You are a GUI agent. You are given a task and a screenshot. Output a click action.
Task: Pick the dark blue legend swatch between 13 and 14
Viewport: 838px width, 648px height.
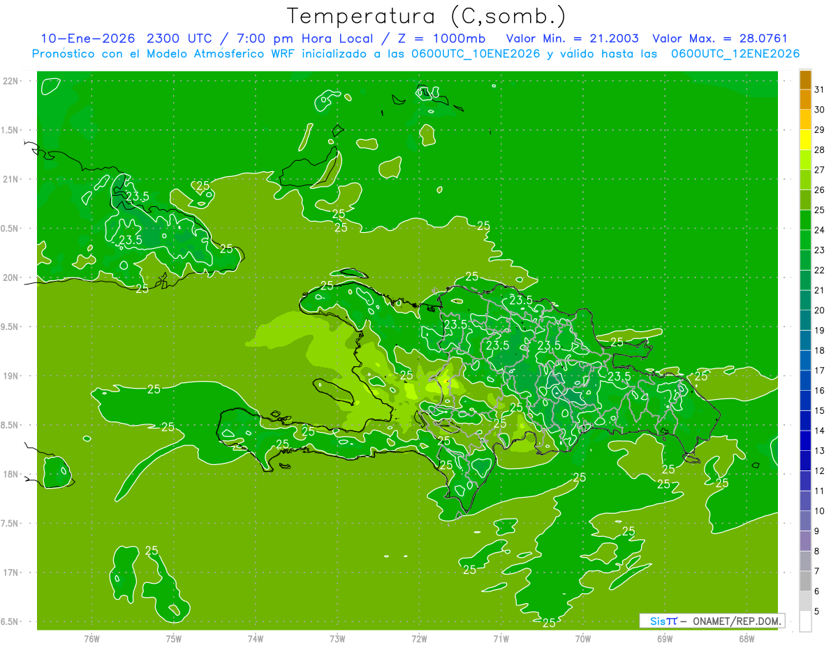click(805, 440)
